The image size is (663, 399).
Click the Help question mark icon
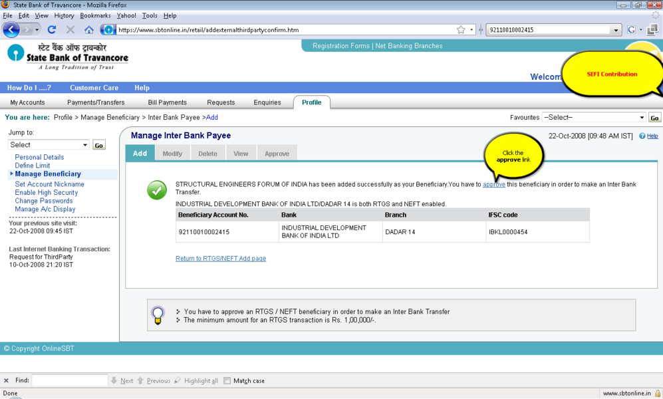coord(642,136)
